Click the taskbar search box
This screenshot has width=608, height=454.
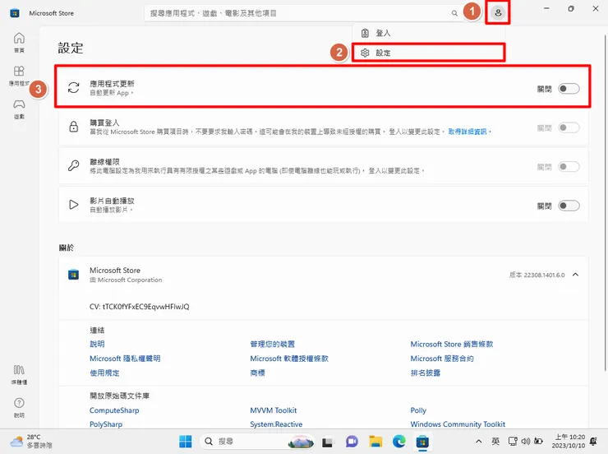click(256, 442)
